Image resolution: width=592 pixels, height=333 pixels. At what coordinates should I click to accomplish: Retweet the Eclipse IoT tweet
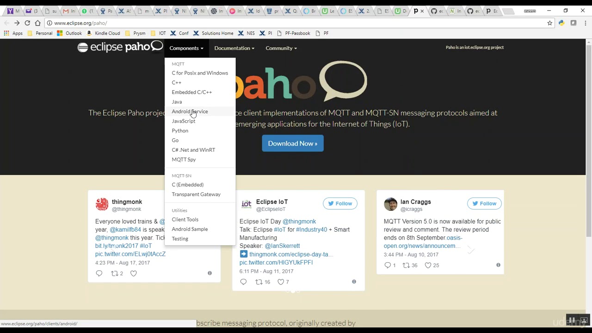click(263, 282)
